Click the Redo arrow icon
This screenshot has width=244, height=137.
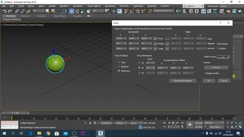(10, 11)
